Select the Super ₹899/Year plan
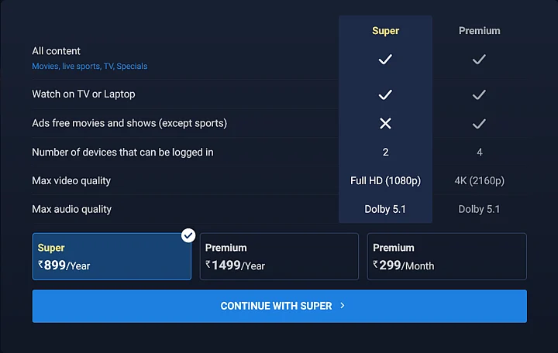Image resolution: width=558 pixels, height=353 pixels. 112,256
